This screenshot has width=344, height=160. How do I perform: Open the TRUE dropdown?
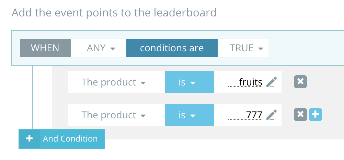(246, 48)
